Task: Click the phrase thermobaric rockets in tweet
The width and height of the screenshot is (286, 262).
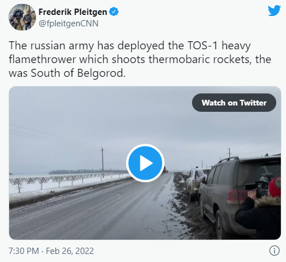Action: point(200,59)
